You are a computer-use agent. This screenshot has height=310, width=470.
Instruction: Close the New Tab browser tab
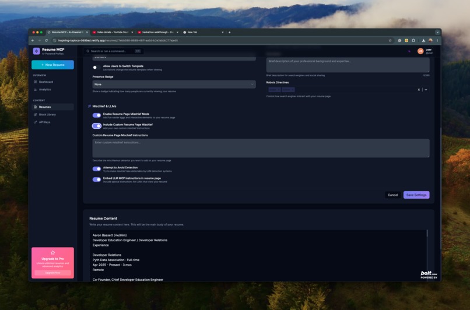(x=222, y=33)
